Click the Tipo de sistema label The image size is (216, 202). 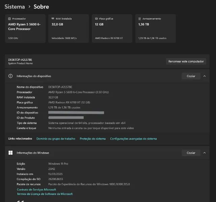click(27, 123)
